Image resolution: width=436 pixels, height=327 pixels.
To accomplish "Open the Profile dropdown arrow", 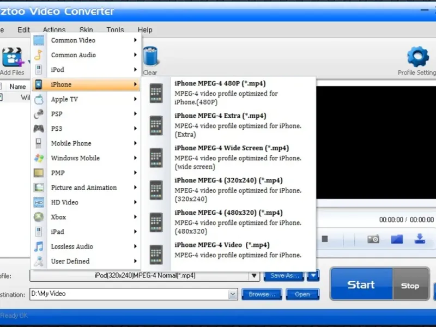I will click(254, 276).
